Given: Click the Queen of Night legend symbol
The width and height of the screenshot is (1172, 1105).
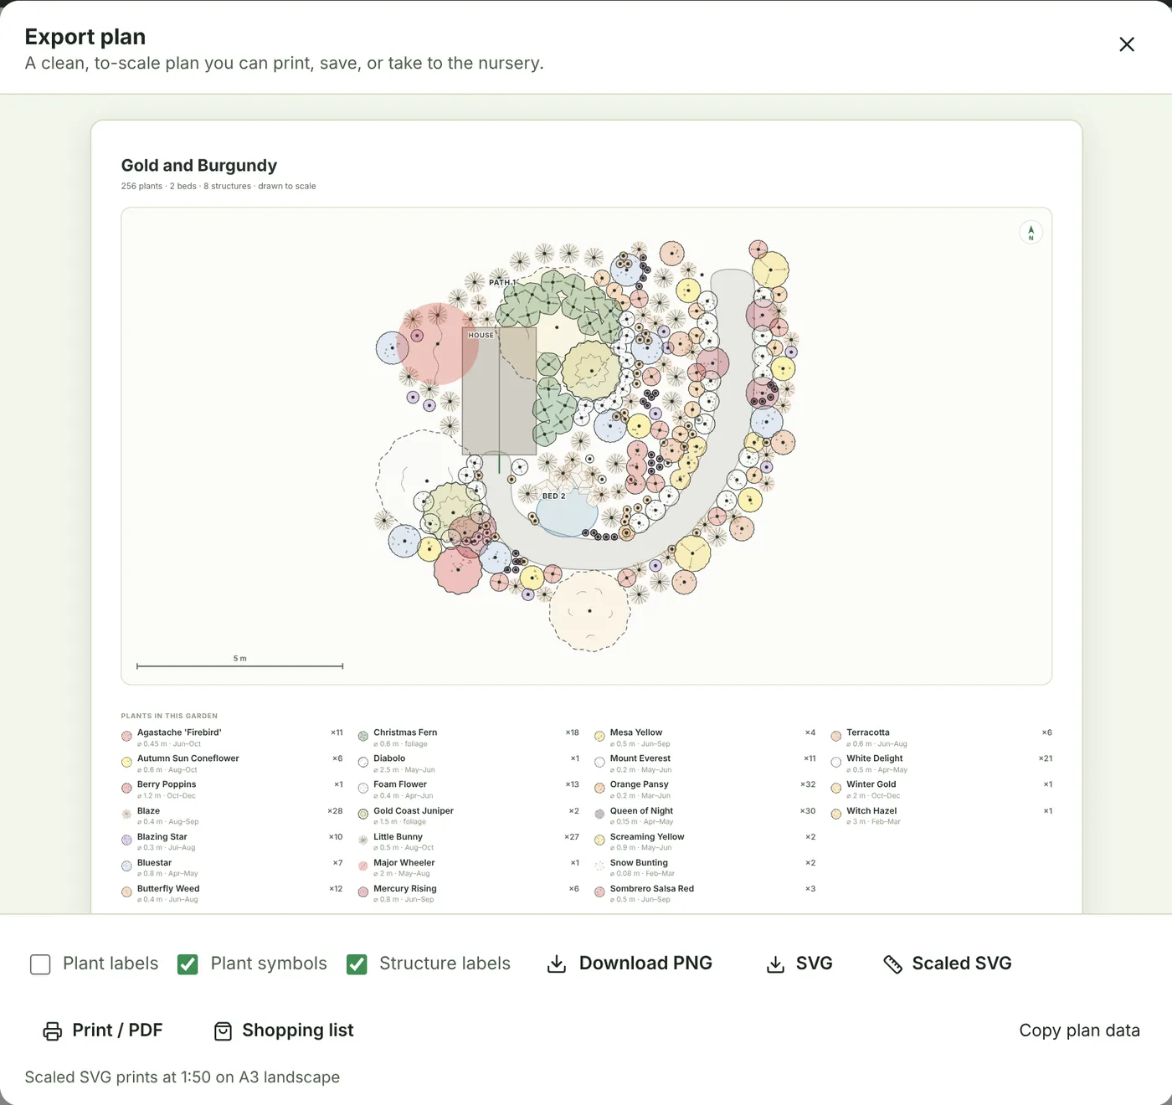Looking at the screenshot, I should (x=599, y=815).
